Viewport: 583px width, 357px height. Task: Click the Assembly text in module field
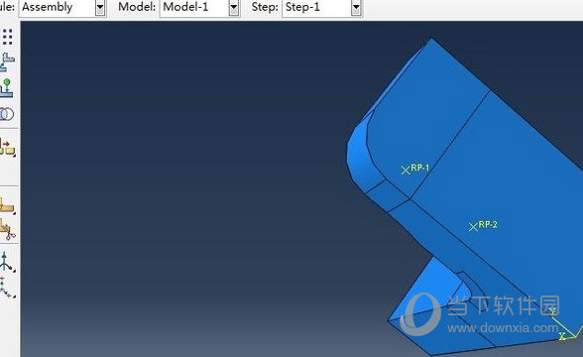click(48, 7)
